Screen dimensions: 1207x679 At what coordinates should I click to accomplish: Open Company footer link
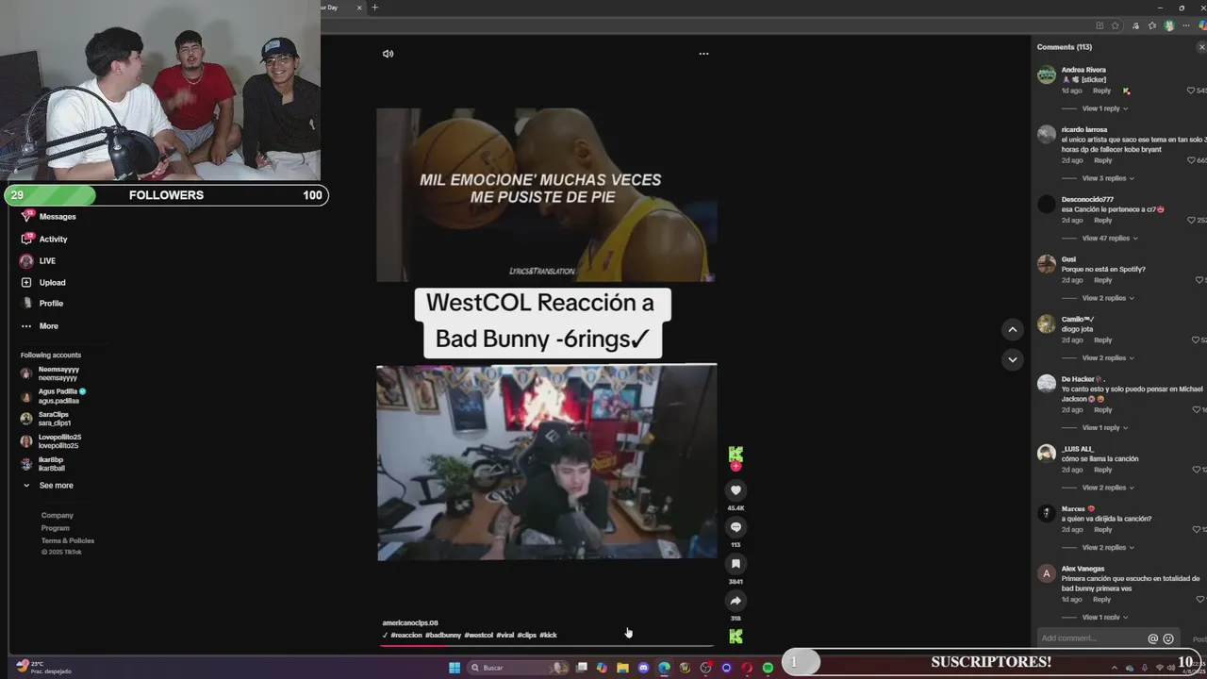pos(57,516)
